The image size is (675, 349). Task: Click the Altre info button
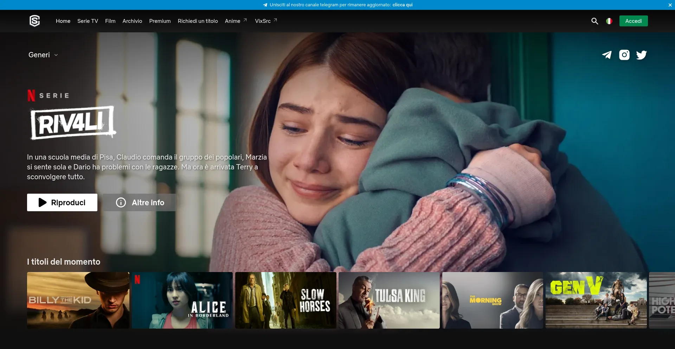click(x=140, y=202)
